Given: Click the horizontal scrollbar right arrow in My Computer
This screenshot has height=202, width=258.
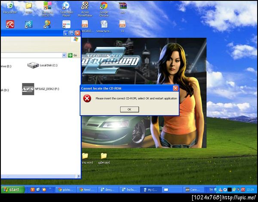Looking at the screenshot, I should (x=79, y=176).
